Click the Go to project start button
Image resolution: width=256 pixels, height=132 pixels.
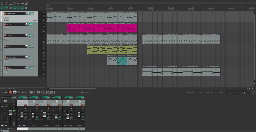tap(2, 92)
